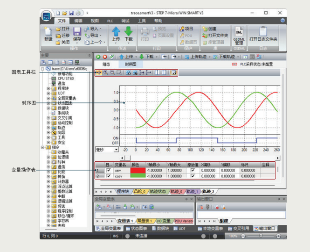Click the SMART PLC application logo button
This screenshot has width=310, height=252.
(x=47, y=16)
